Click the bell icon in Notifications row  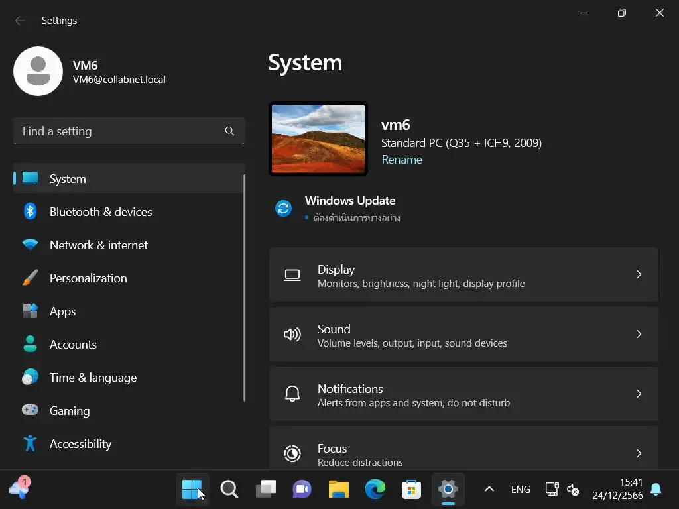point(292,394)
